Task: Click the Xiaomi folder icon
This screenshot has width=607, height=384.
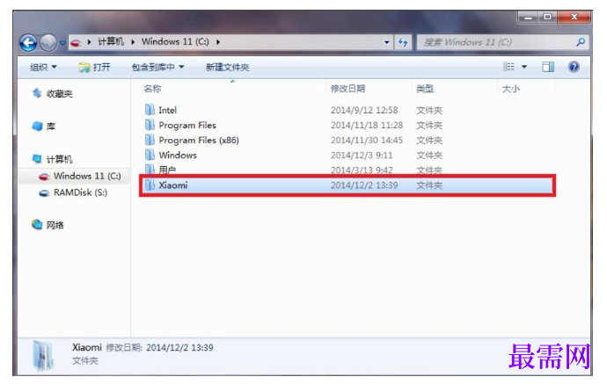Action: [x=150, y=185]
